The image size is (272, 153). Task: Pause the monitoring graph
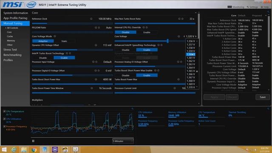tap(33, 141)
